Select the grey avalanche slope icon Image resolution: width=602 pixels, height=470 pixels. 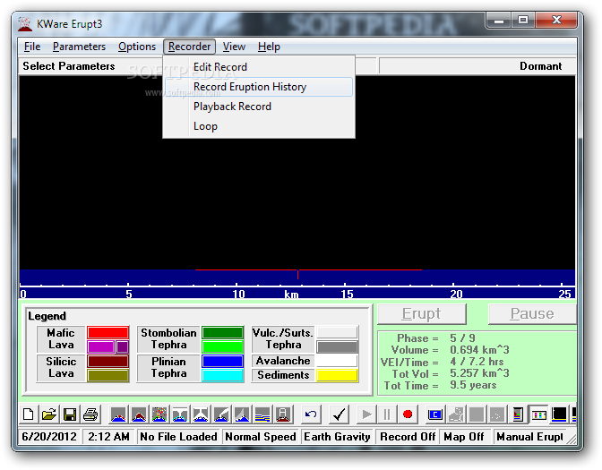tap(242, 414)
